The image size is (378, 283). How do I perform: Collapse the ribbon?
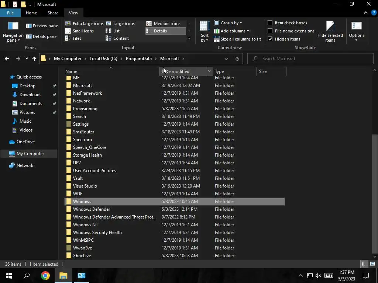[366, 13]
